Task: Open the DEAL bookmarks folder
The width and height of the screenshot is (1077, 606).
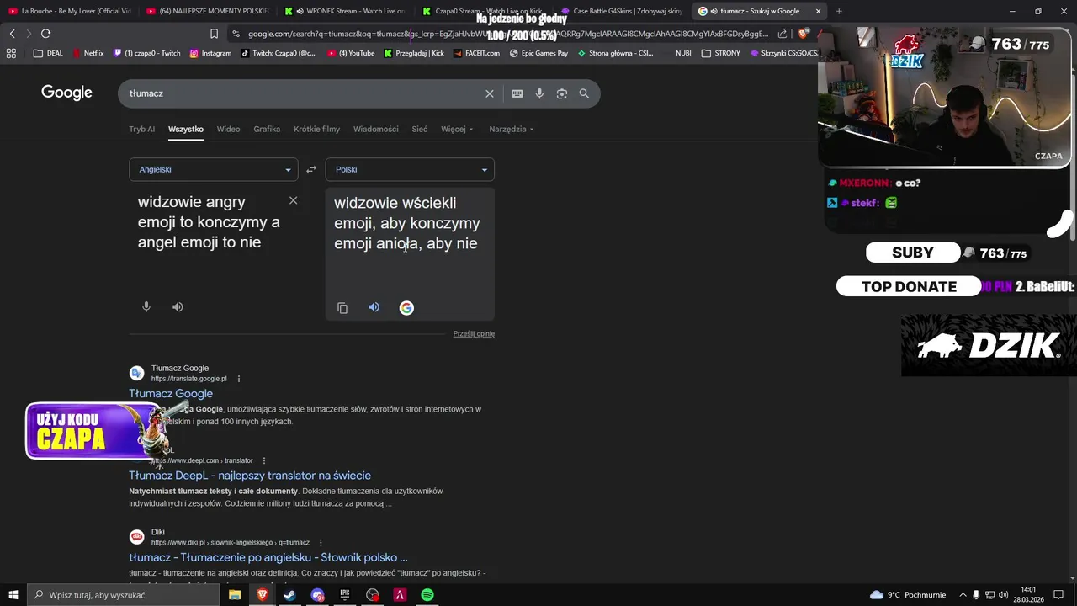Action: click(x=48, y=53)
